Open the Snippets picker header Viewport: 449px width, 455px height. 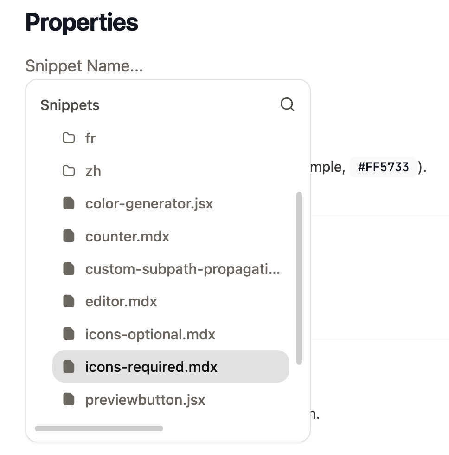pos(70,104)
